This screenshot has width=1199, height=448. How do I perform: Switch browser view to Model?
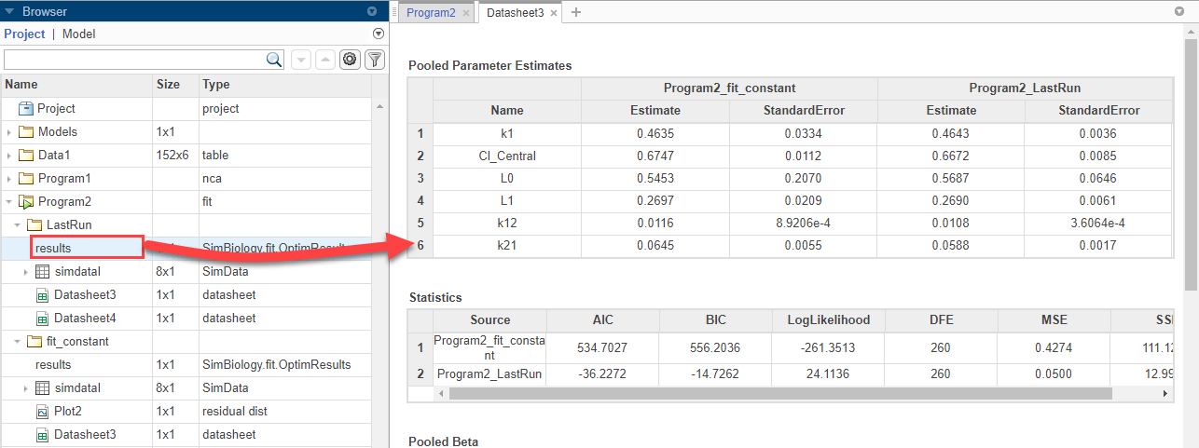tap(78, 34)
